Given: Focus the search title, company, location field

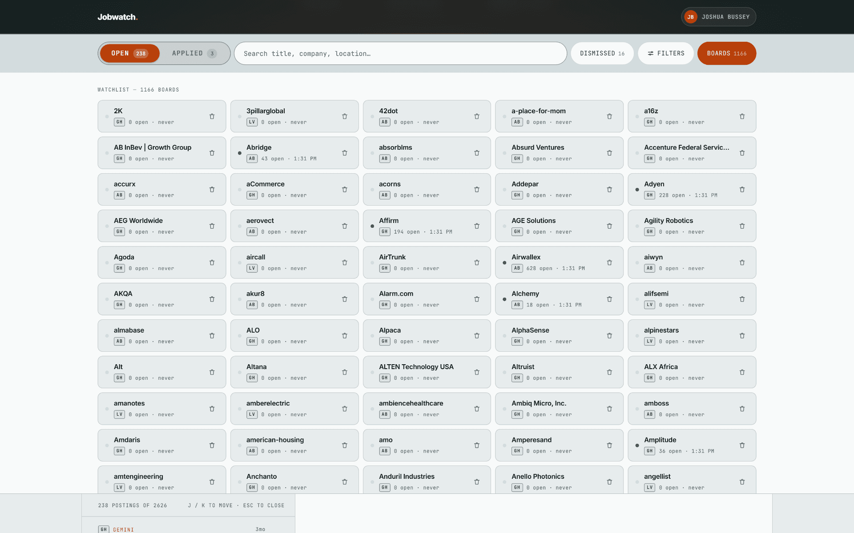Looking at the screenshot, I should (x=400, y=53).
